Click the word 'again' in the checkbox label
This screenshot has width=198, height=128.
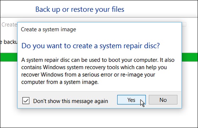coord(101,101)
